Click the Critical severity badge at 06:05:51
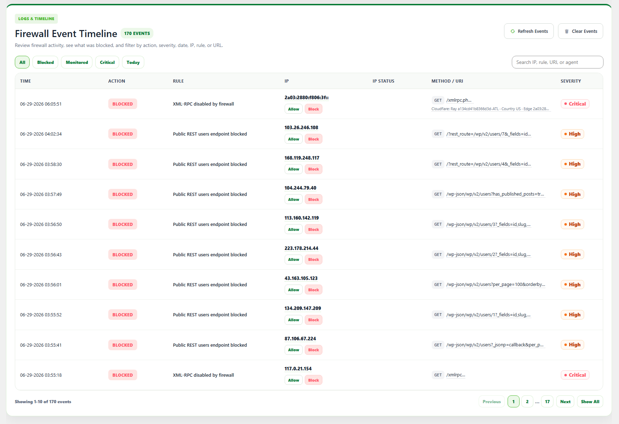619x424 pixels. pyautogui.click(x=575, y=104)
